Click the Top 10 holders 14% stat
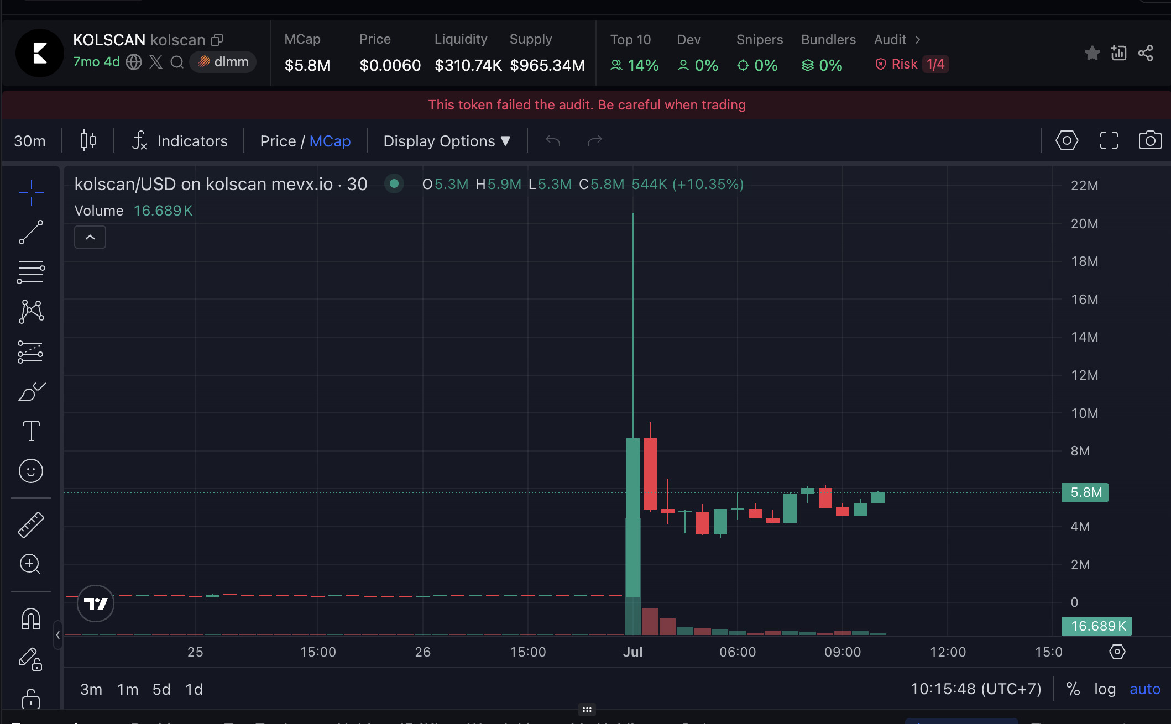The height and width of the screenshot is (724, 1171). coord(635,53)
